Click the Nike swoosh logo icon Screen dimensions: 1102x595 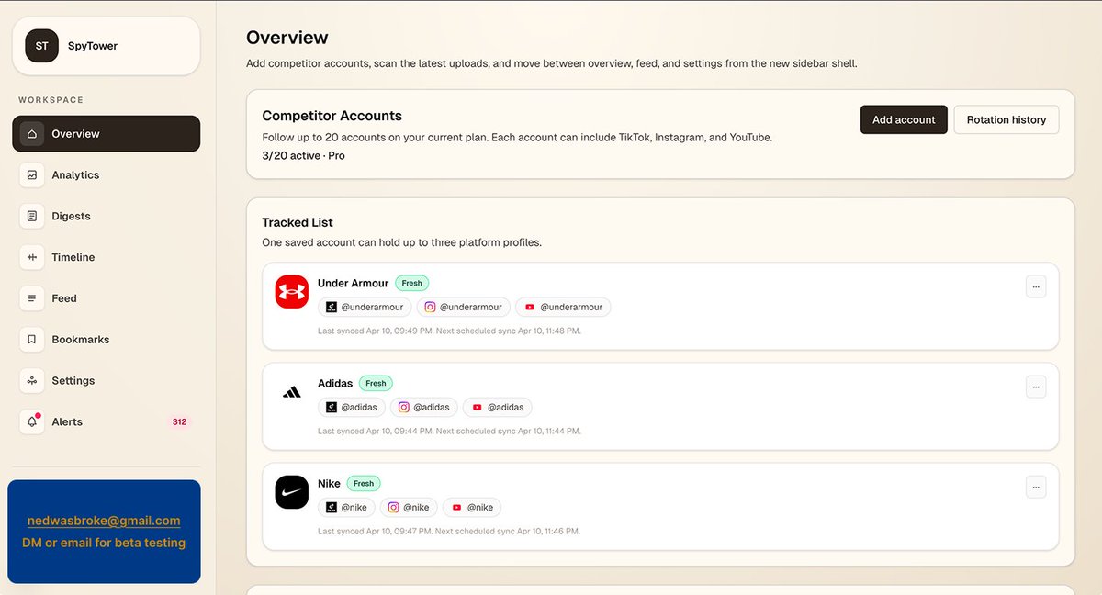[292, 492]
